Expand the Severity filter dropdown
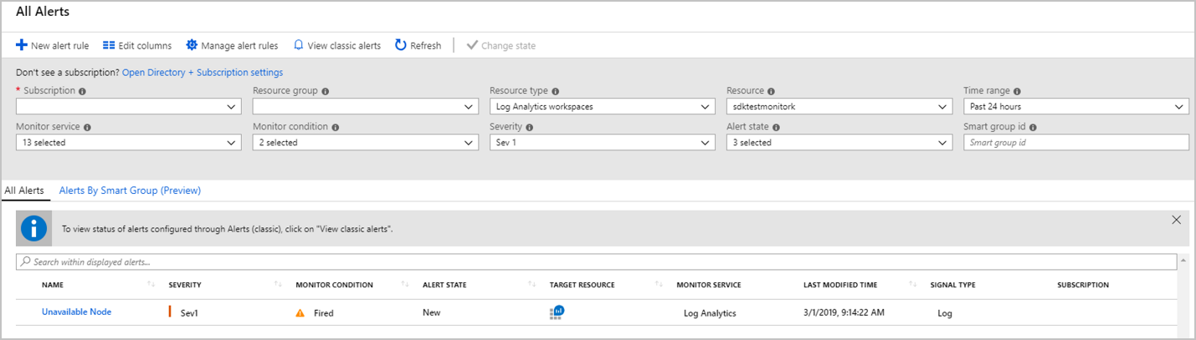Image resolution: width=1196 pixels, height=340 pixels. tap(602, 143)
